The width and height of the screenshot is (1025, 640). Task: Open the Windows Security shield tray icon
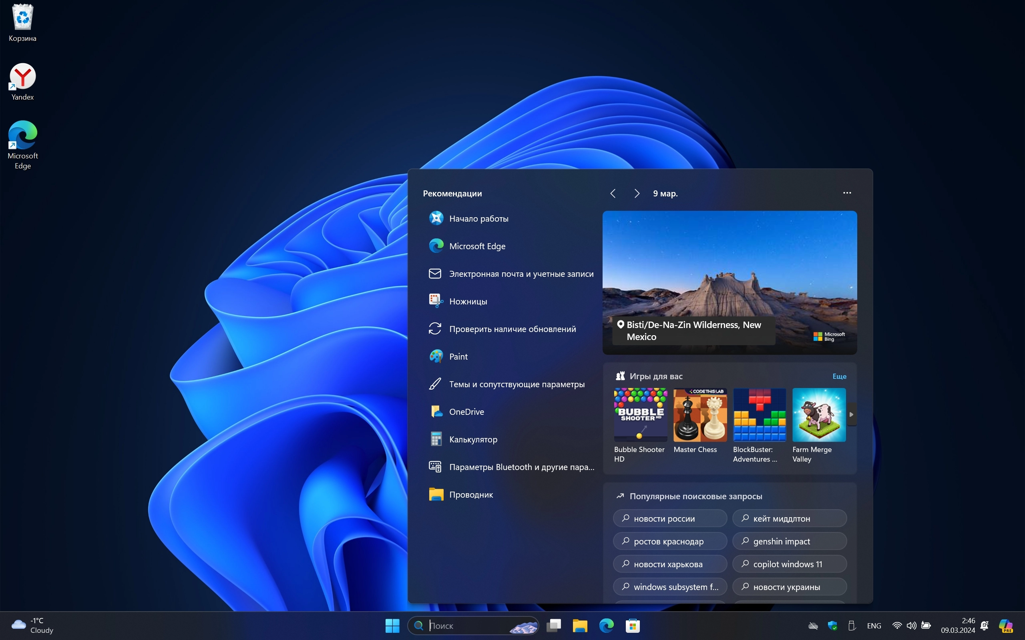[x=832, y=625]
